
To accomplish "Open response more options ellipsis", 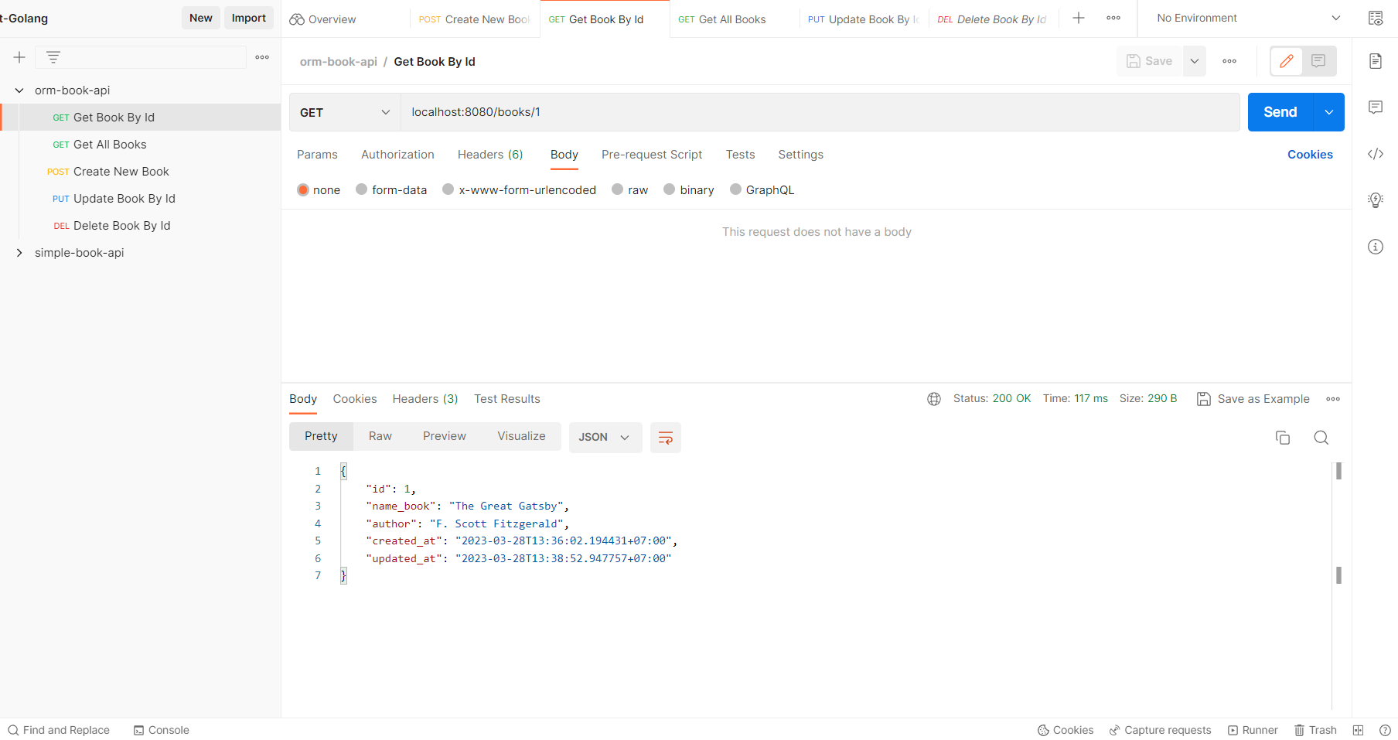I will [1333, 399].
